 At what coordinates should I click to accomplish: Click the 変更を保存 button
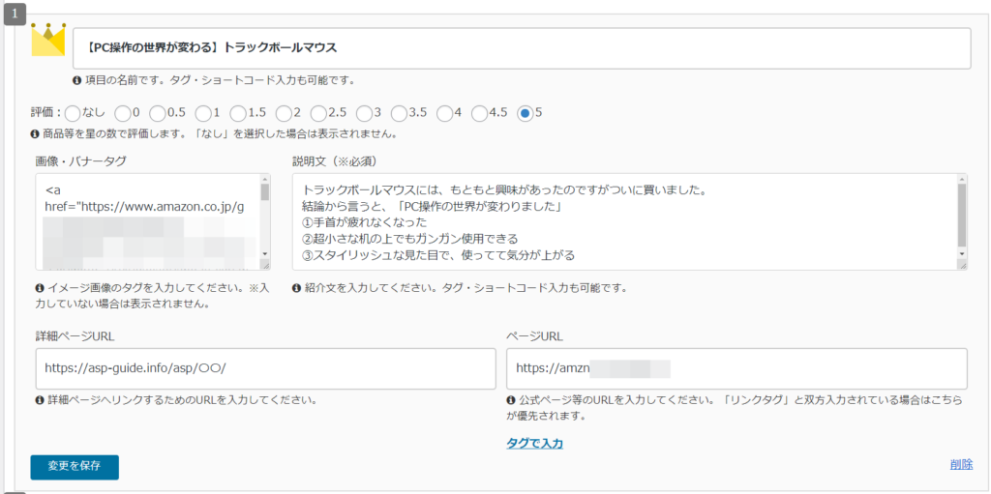75,467
